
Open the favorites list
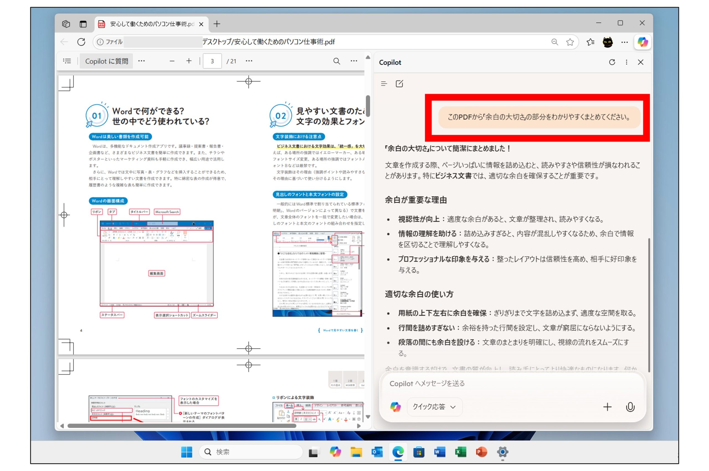click(x=590, y=42)
